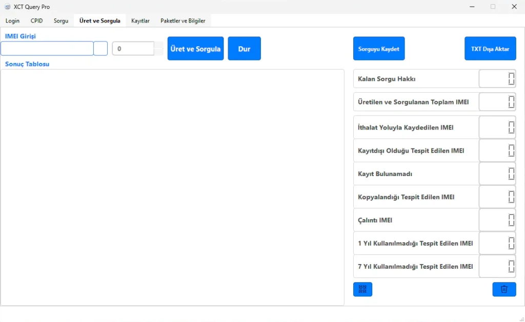Viewport: 525px width, 322px height.
Task: Click the small box beside IMEI input
Action: point(100,49)
